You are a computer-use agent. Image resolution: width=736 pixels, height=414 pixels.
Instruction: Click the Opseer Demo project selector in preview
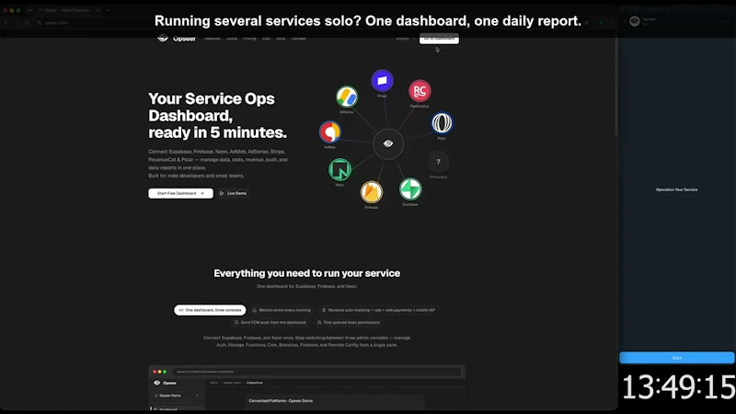[177, 396]
